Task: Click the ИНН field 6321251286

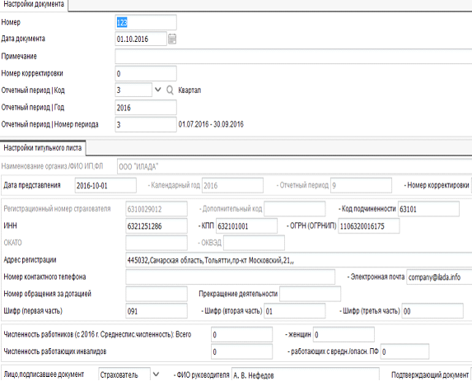Action: (x=157, y=226)
